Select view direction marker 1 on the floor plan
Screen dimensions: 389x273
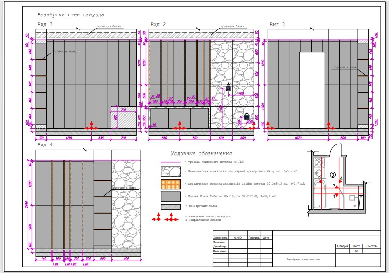(x=335, y=196)
